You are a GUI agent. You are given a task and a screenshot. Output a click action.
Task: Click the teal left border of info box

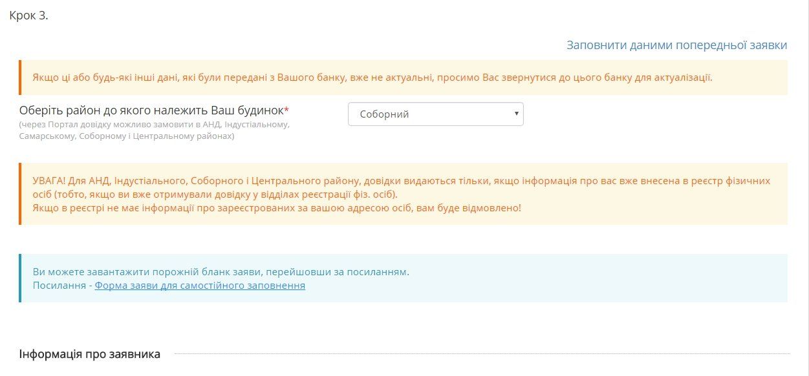point(20,278)
